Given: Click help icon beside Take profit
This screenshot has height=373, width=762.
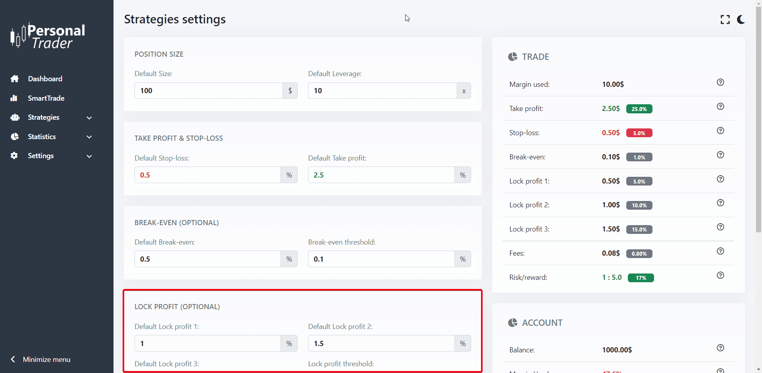Looking at the screenshot, I should pyautogui.click(x=720, y=107).
